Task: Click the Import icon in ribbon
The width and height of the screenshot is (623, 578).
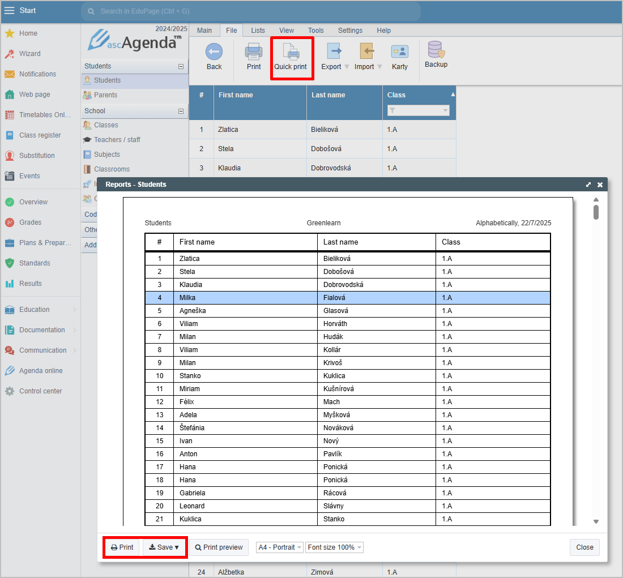Action: [366, 52]
